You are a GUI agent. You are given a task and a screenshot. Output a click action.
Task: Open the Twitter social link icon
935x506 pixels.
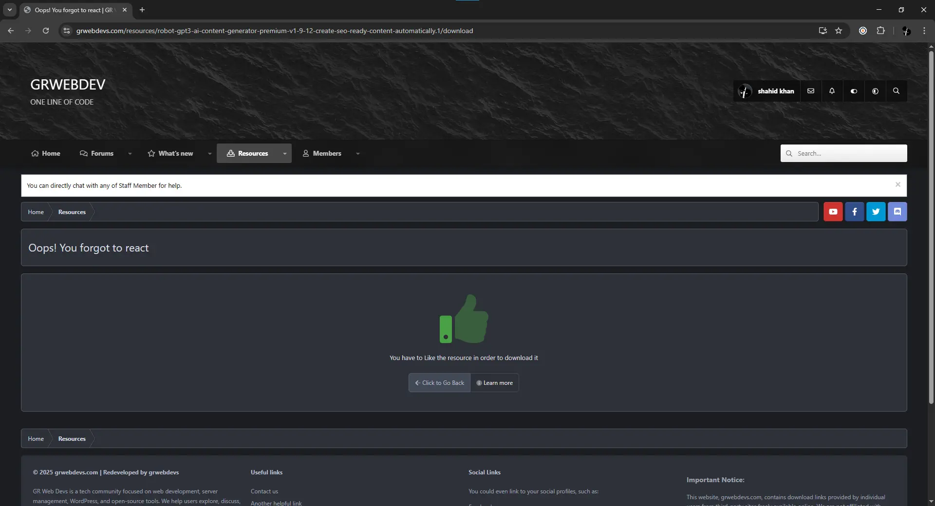point(876,212)
